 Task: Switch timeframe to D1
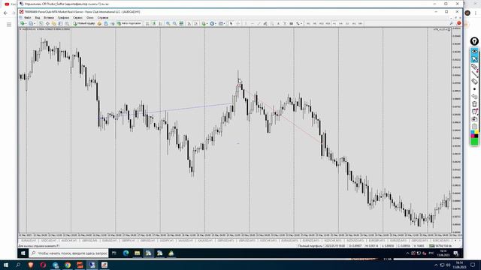coord(347,23)
